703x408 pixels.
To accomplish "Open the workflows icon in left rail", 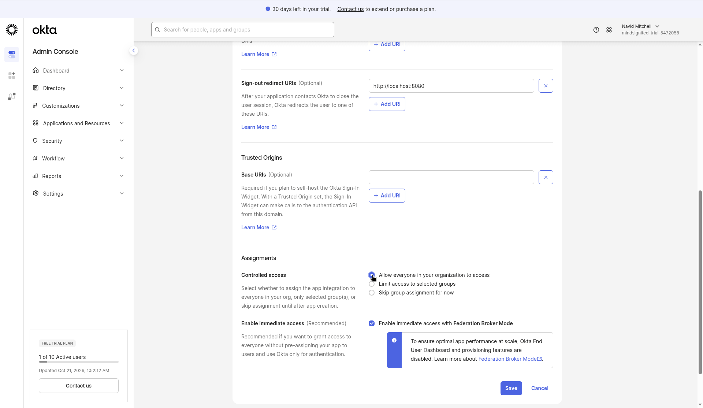I will pos(12,96).
